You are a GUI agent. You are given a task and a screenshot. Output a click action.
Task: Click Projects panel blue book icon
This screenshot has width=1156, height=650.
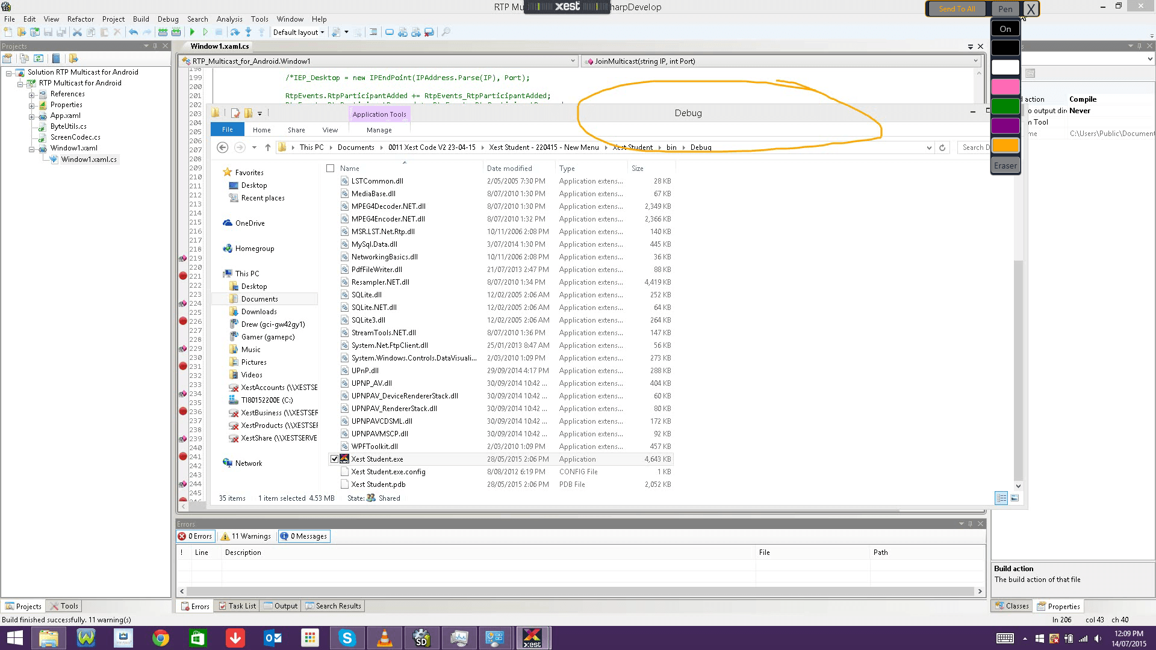(x=56, y=58)
